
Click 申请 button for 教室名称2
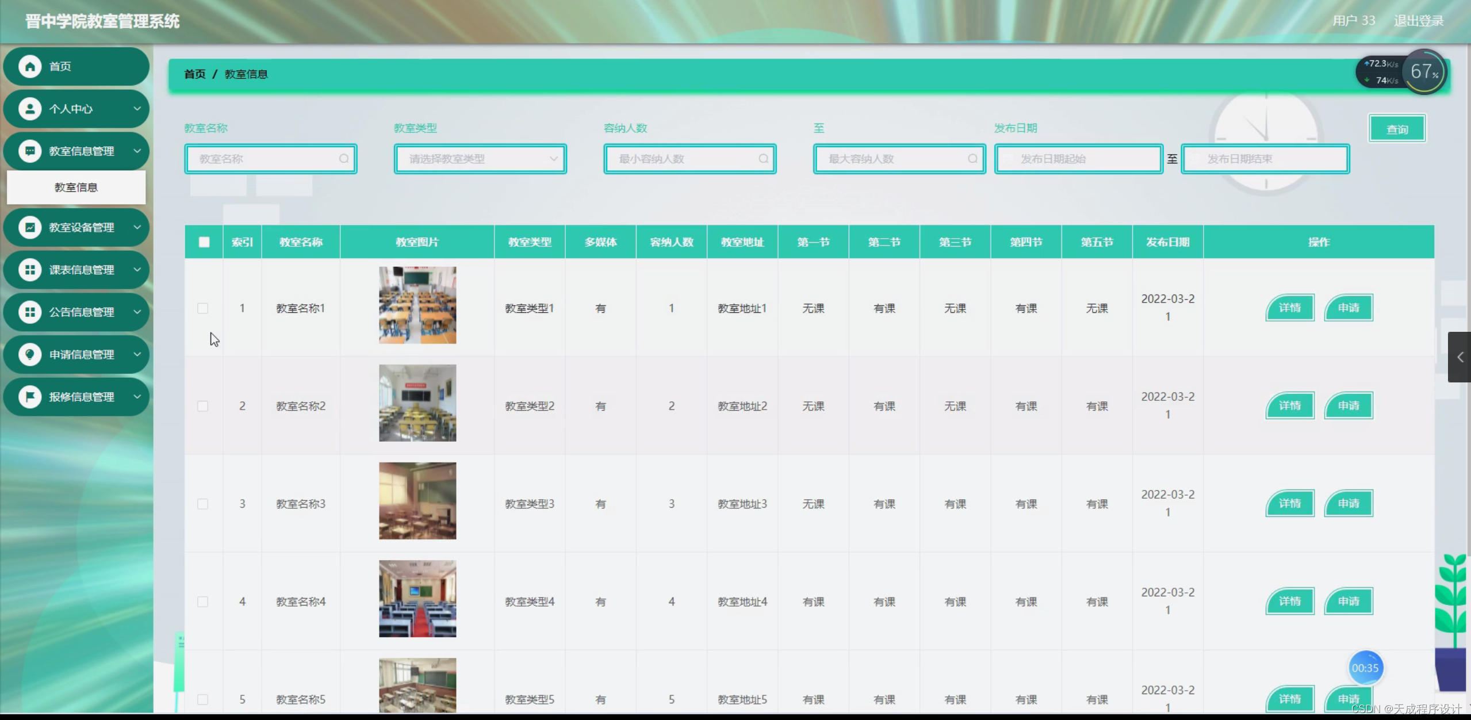(1348, 406)
